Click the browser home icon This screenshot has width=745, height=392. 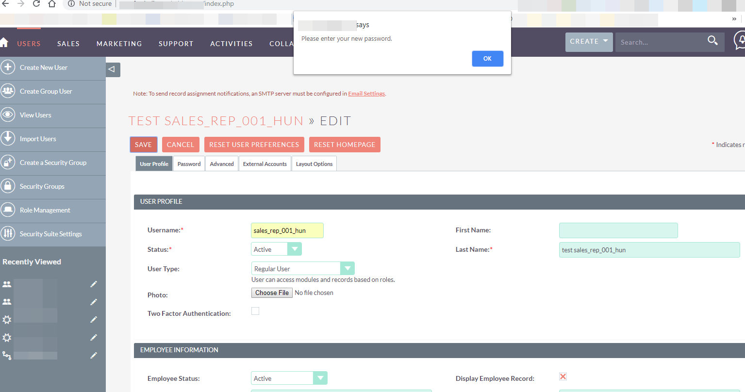52,4
